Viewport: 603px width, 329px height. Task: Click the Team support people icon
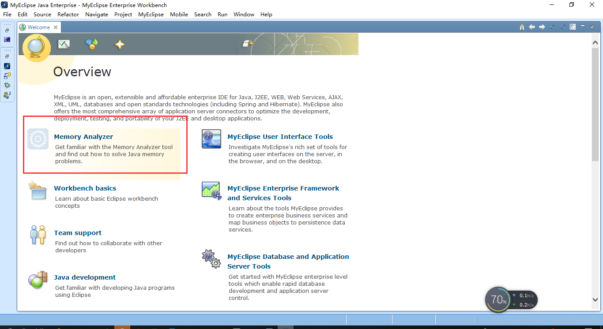38,235
